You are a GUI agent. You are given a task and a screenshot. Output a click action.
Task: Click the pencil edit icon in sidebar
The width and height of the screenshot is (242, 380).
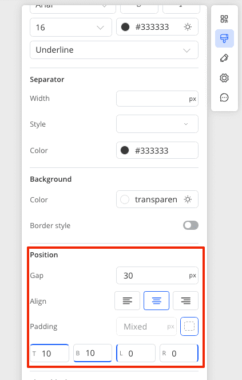tap(224, 58)
